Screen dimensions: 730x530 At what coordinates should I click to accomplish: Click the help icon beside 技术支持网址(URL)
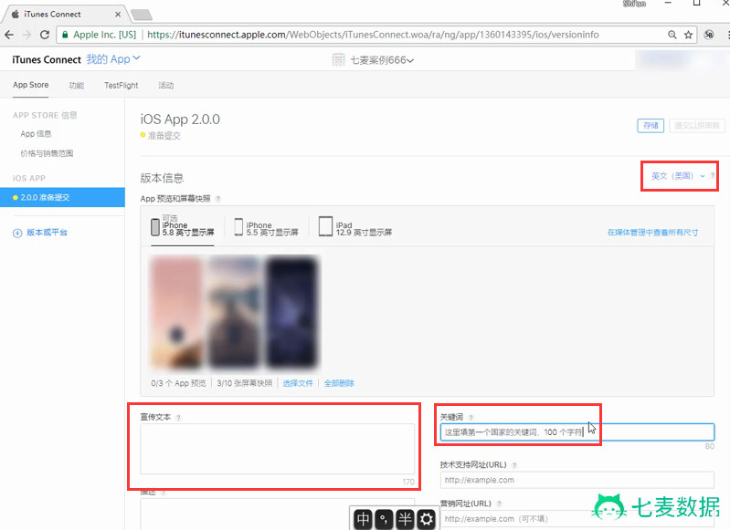(x=514, y=465)
